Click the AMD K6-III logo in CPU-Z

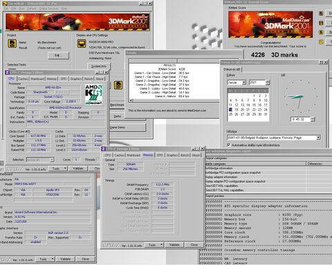point(93,95)
